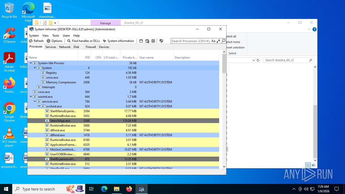345x194 pixels.
Task: Select the ApplicationFrame process row
Action: 123,145
